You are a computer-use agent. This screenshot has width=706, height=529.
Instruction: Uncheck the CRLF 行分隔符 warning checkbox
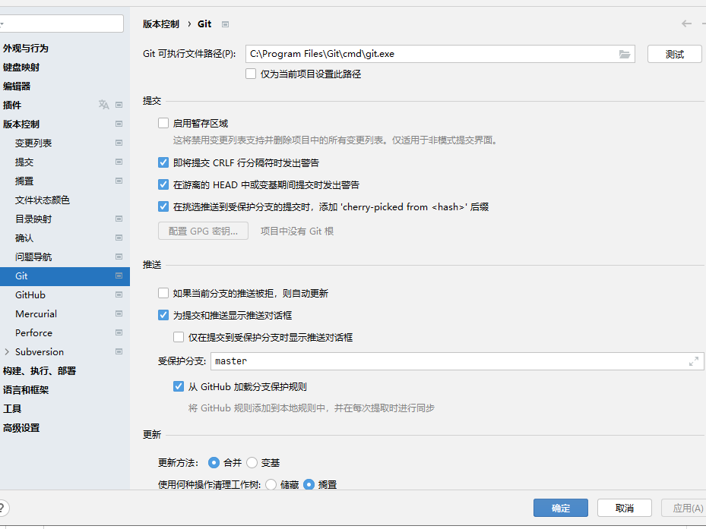[163, 162]
